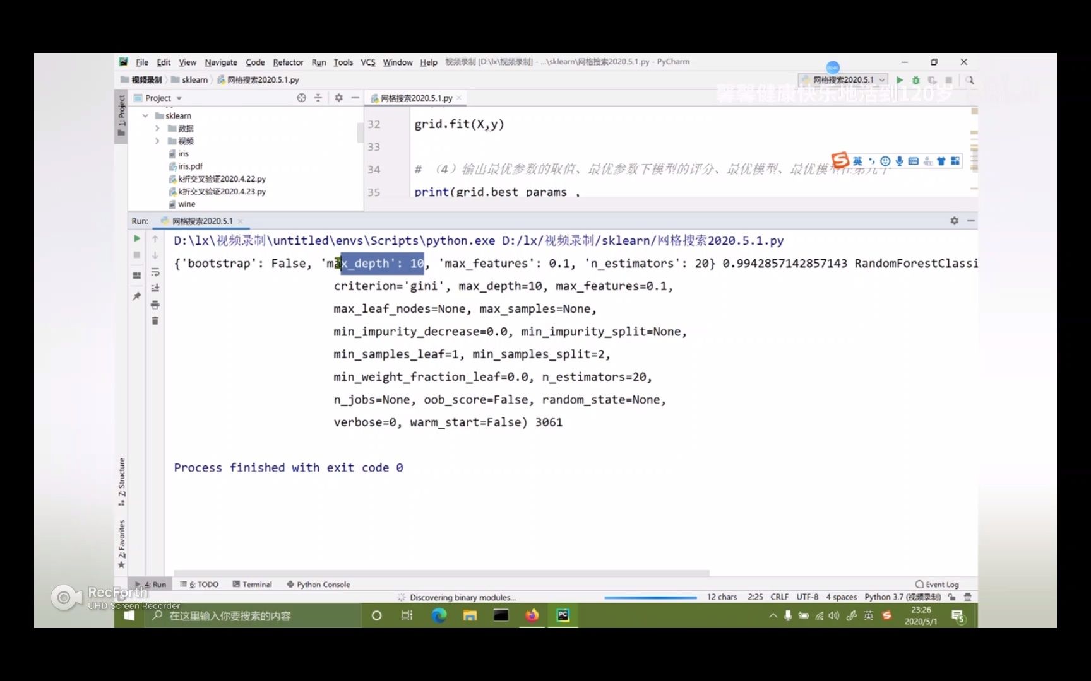
Task: Hide the Project panel
Action: point(355,98)
